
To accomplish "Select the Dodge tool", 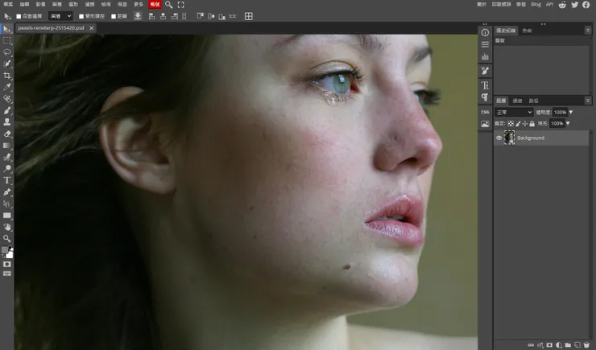I will pos(7,168).
